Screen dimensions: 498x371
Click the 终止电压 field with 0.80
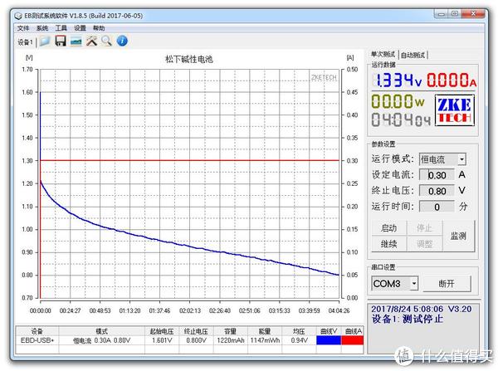coord(437,191)
